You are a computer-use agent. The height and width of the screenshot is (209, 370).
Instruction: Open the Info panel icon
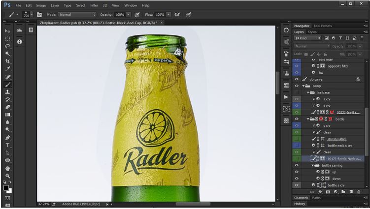19,42
